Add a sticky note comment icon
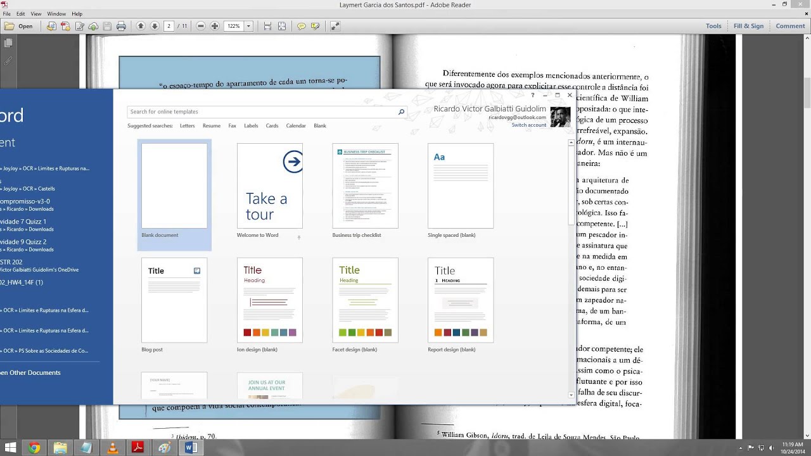811x456 pixels. click(x=302, y=26)
